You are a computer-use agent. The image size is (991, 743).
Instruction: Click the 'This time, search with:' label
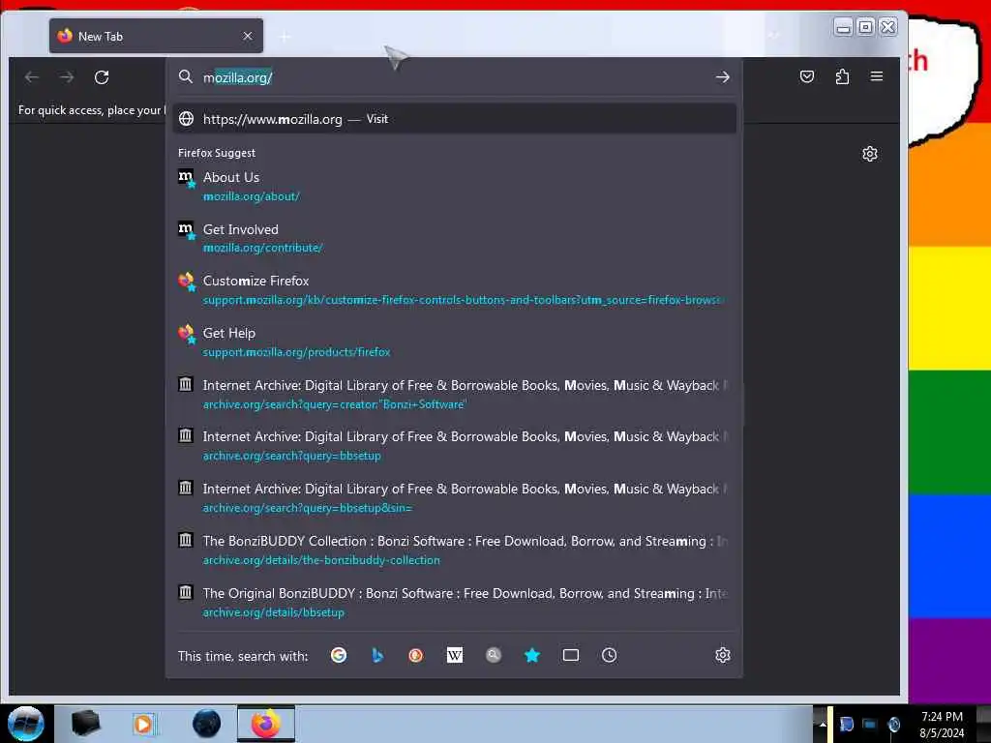point(243,656)
